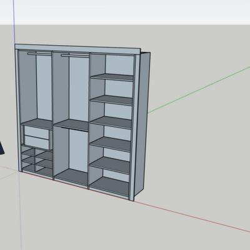Select the upper drawer front in left compartment
The image size is (250, 250).
[37, 132]
